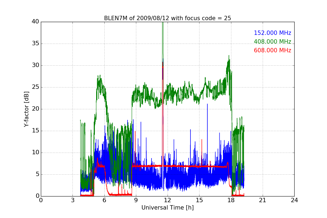The image size is (327, 218).
Task: Click x-axis tick label 6
Action: pos(104,200)
